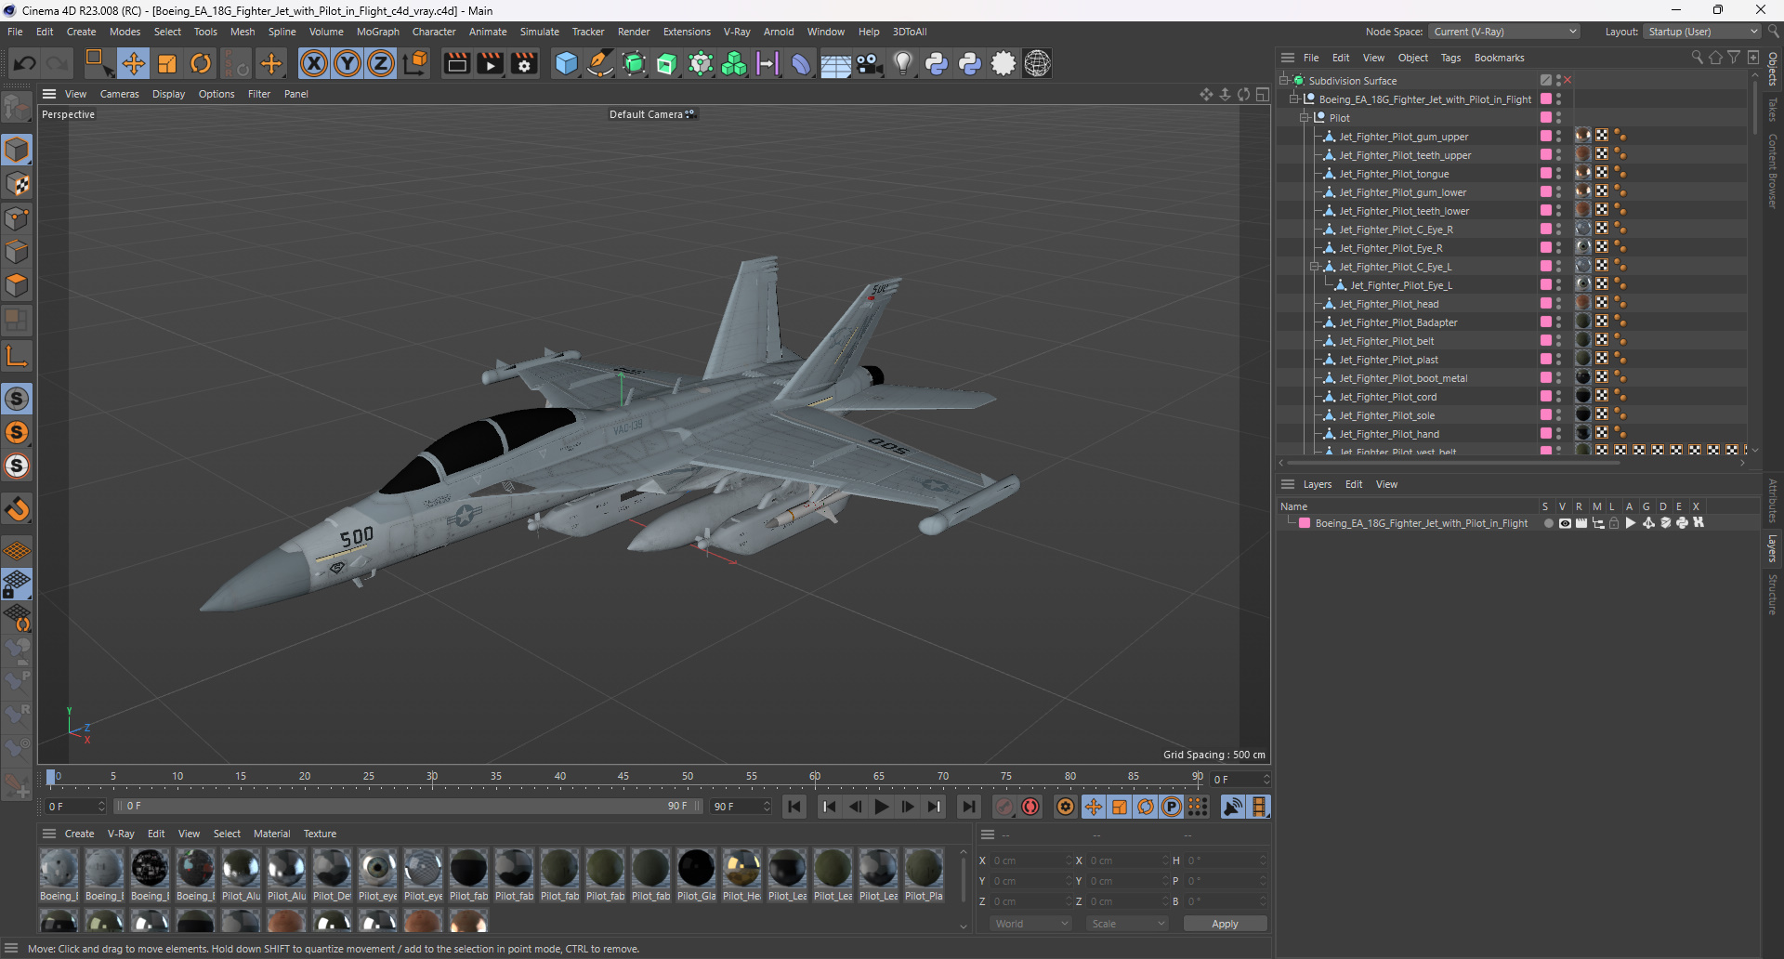The image size is (1784, 959).
Task: Open Edit Render Settings icon
Action: coord(524,63)
